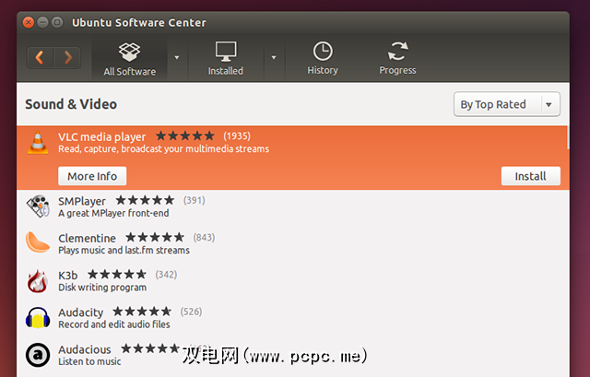
Task: Click the Audacity star rating
Action: (142, 312)
